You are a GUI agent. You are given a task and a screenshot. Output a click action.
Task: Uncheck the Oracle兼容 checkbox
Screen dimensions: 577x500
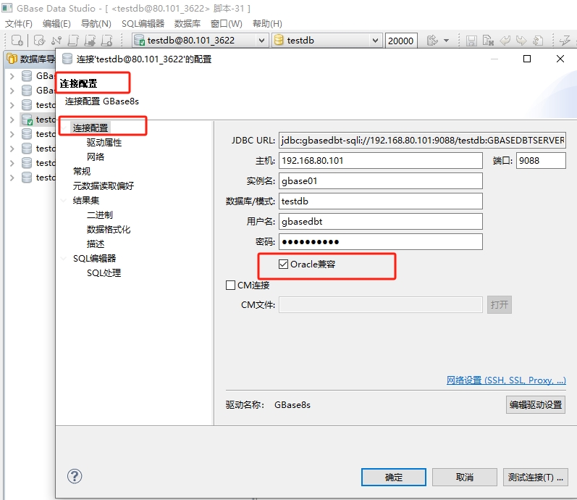coord(283,264)
